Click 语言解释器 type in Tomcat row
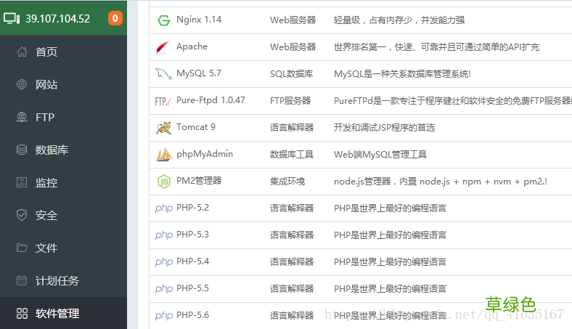 pos(292,127)
